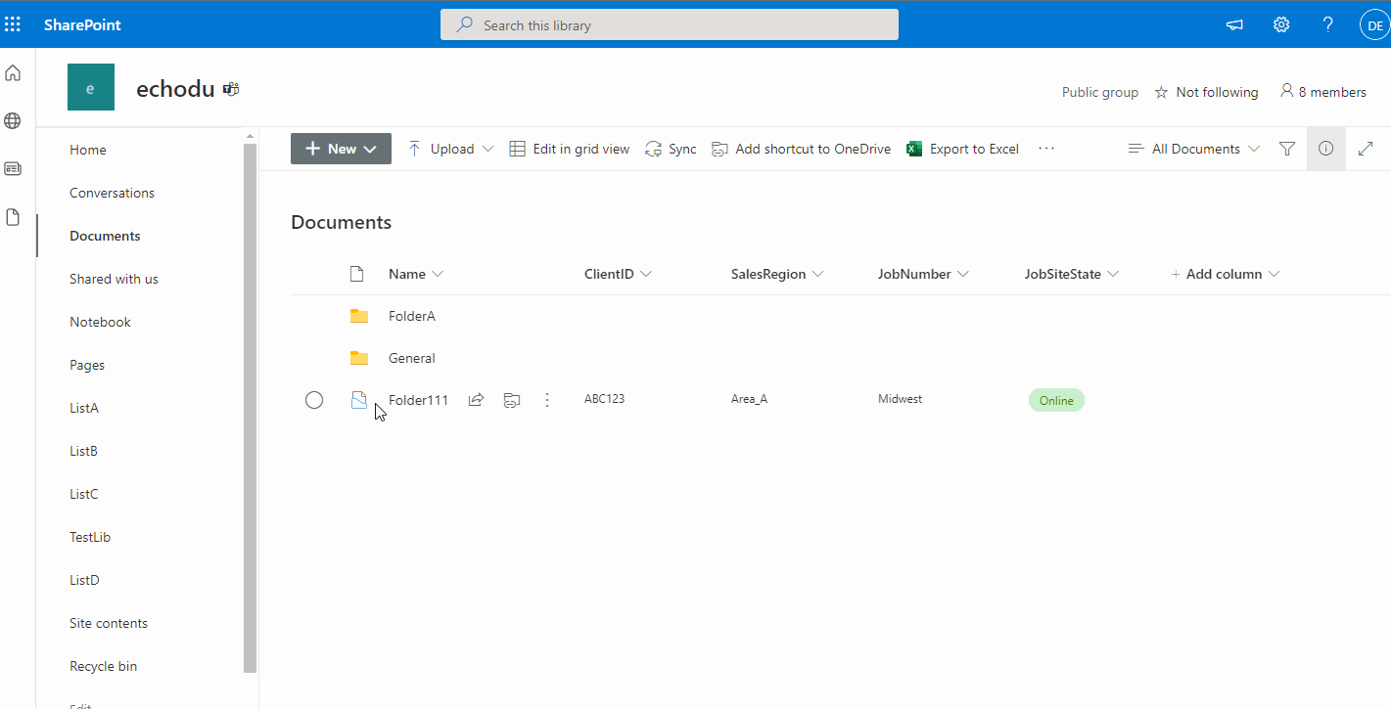
Task: Open the filters pane funnel icon
Action: [1287, 149]
